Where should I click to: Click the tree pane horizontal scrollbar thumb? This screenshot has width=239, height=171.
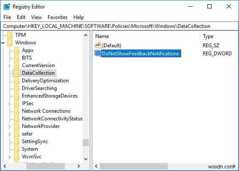pyautogui.click(x=46, y=166)
